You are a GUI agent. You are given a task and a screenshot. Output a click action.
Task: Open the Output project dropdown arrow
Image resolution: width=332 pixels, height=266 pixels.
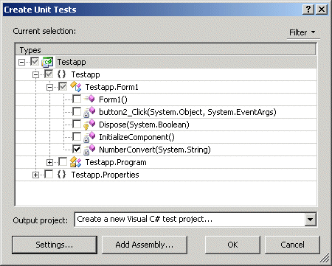click(x=311, y=219)
